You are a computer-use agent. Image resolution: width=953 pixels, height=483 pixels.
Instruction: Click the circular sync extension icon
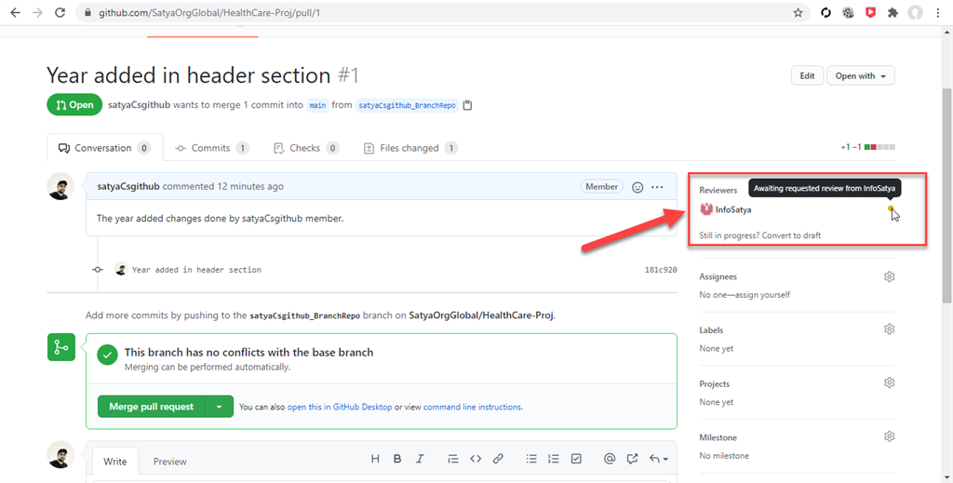(x=825, y=13)
